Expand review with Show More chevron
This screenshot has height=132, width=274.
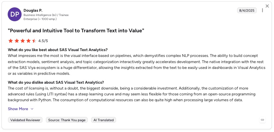click(32, 109)
